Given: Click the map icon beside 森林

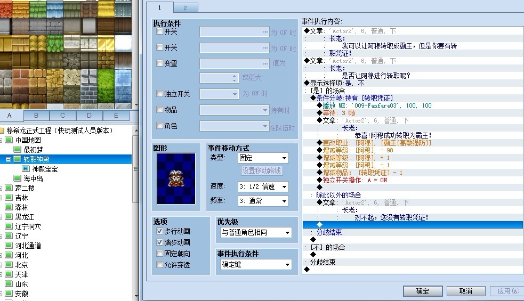Looking at the screenshot, I should tap(9, 207).
